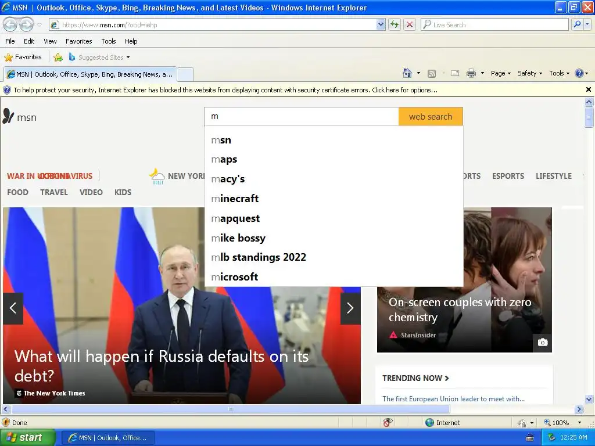Open the TRAVEL navigation link
Image resolution: width=595 pixels, height=446 pixels.
(54, 192)
